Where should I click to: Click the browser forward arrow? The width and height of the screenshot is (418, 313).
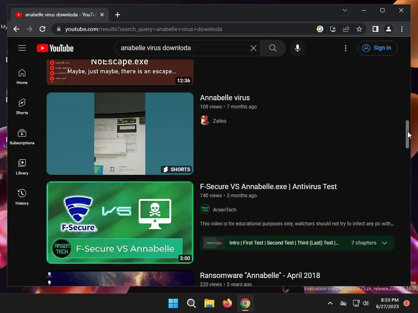click(x=29, y=29)
